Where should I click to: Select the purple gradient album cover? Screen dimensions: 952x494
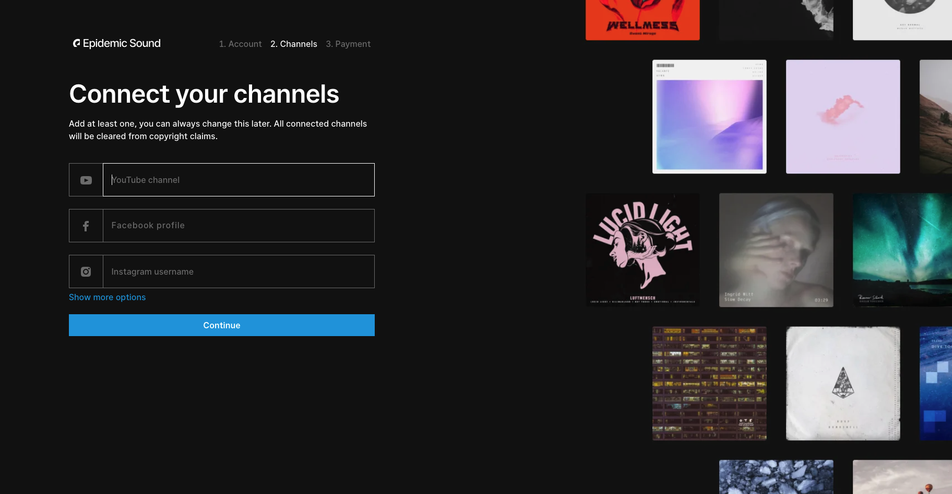pos(709,117)
